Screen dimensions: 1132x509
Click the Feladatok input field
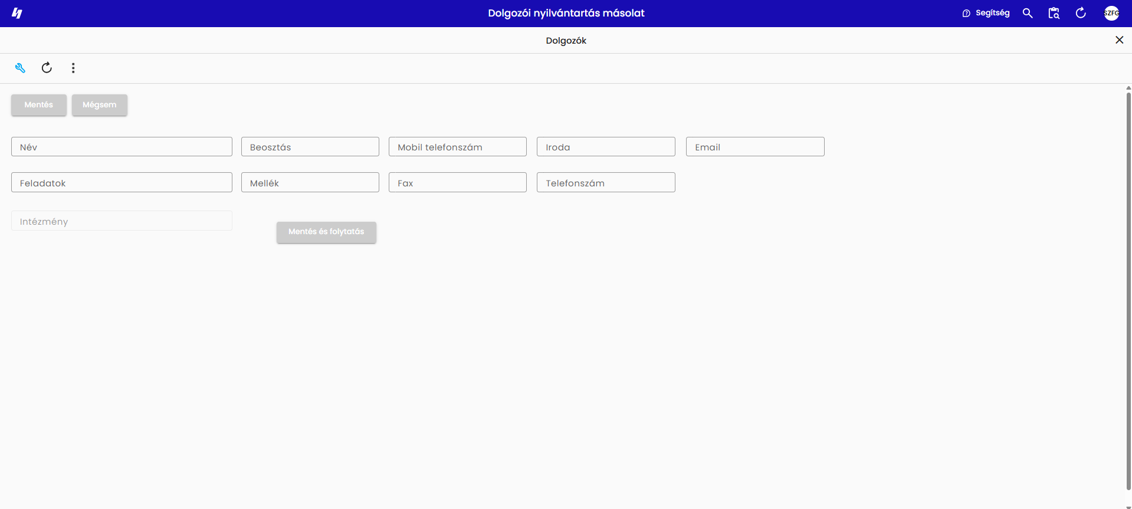click(x=122, y=182)
